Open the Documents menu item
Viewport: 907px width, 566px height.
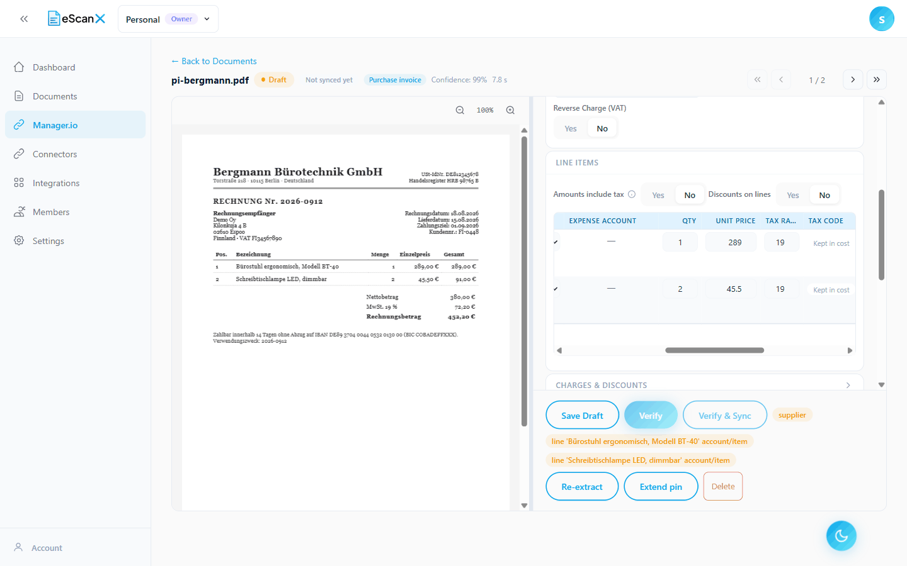pyautogui.click(x=75, y=96)
